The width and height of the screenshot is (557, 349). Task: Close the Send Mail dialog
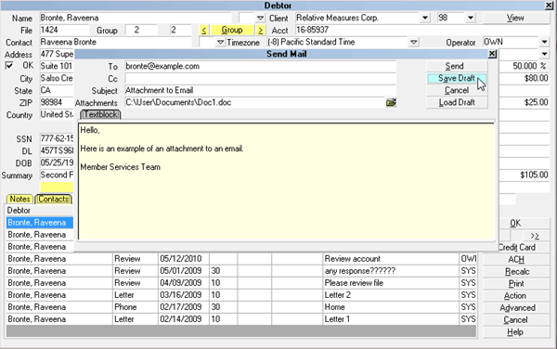coord(492,54)
